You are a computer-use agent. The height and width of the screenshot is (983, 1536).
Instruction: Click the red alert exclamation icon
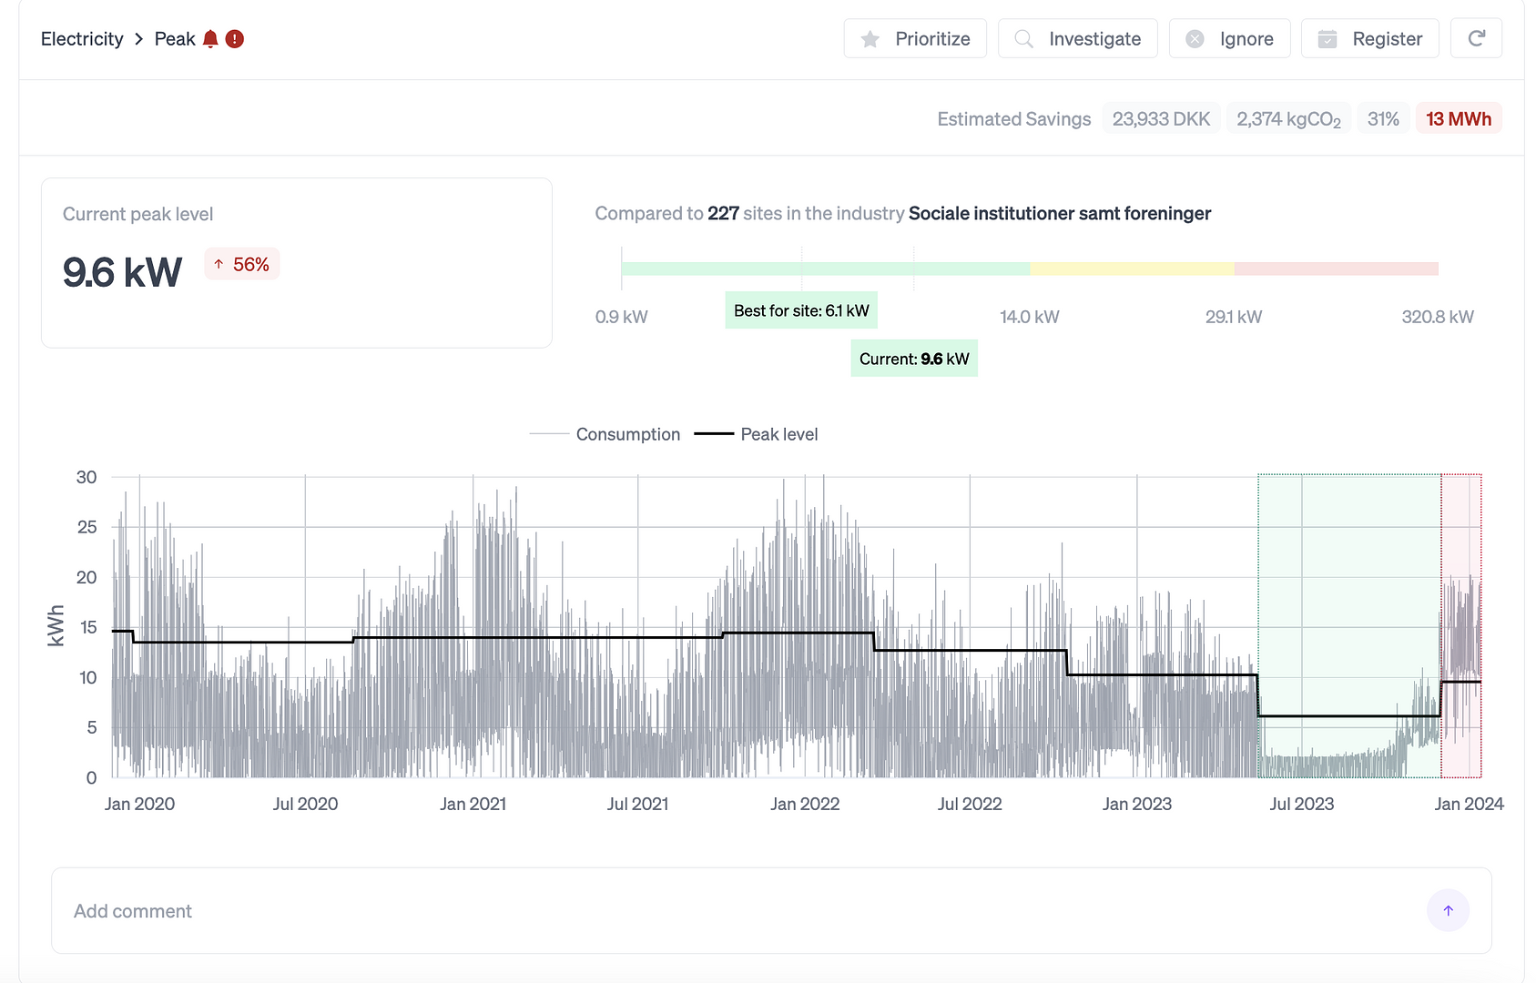(235, 39)
